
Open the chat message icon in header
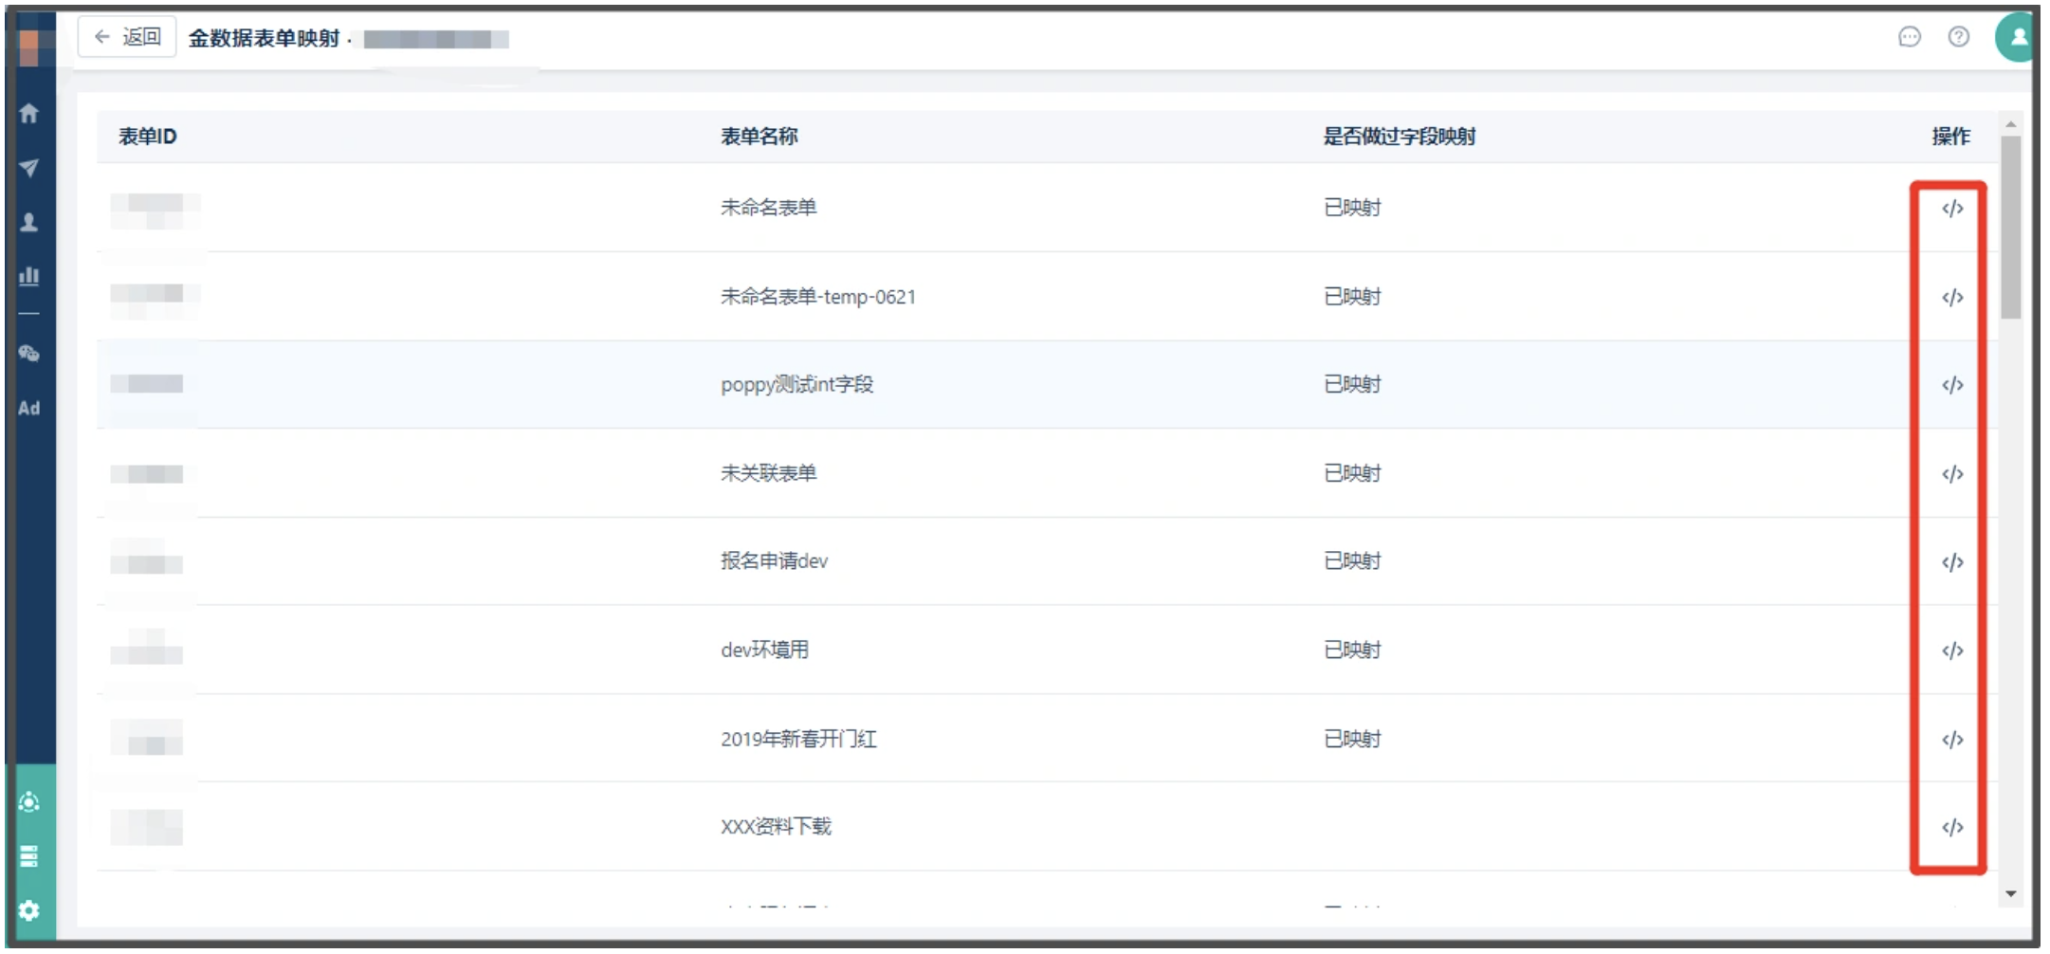pyautogui.click(x=1910, y=37)
